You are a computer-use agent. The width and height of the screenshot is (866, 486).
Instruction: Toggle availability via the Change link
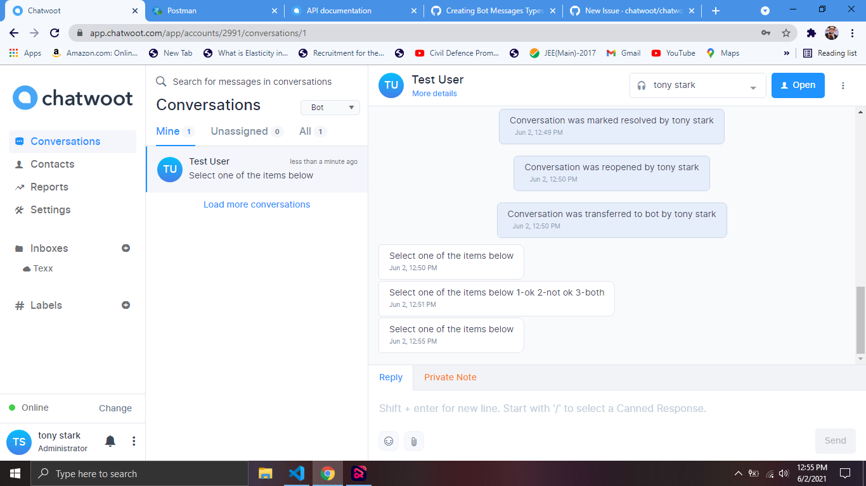tap(115, 408)
